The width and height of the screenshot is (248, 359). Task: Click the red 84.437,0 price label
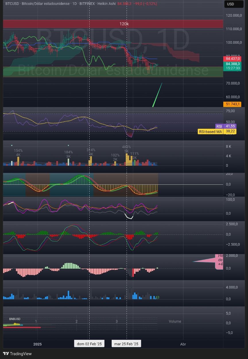(233, 59)
